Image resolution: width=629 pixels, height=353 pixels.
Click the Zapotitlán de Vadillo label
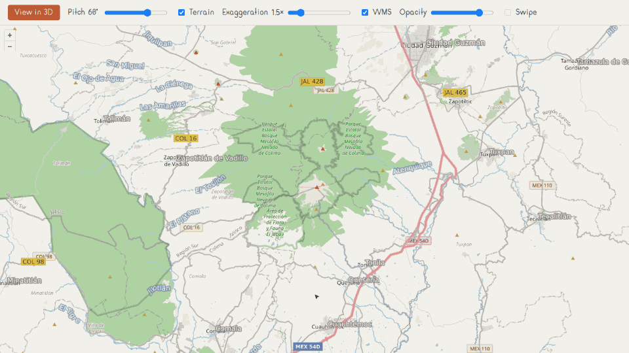click(x=212, y=158)
